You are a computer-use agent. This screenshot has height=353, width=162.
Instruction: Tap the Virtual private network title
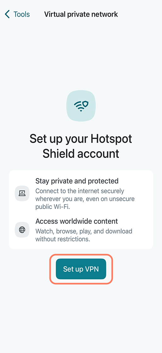point(81,14)
